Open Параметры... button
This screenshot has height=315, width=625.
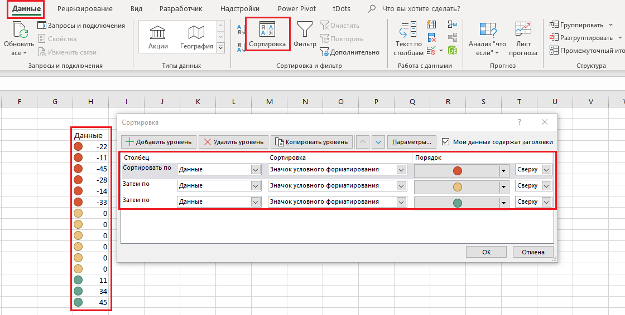pos(412,142)
